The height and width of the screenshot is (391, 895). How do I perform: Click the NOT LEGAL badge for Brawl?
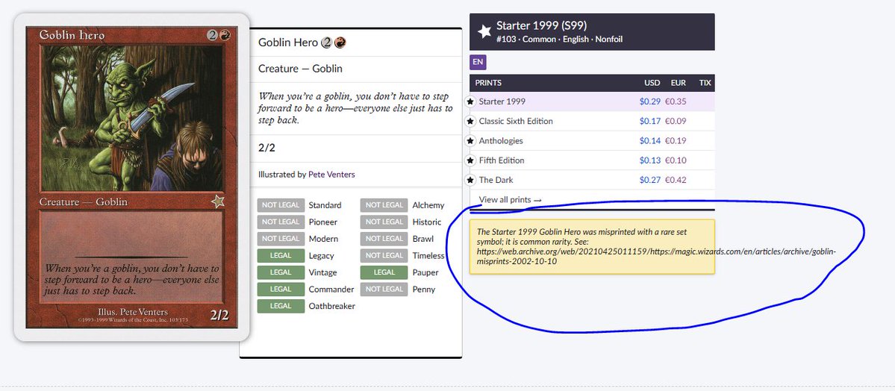384,239
